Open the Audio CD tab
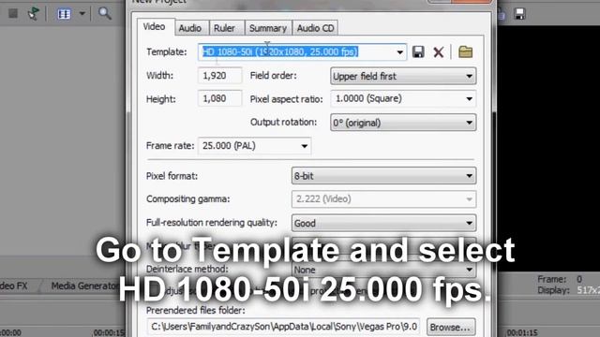600x337 pixels. click(x=315, y=28)
